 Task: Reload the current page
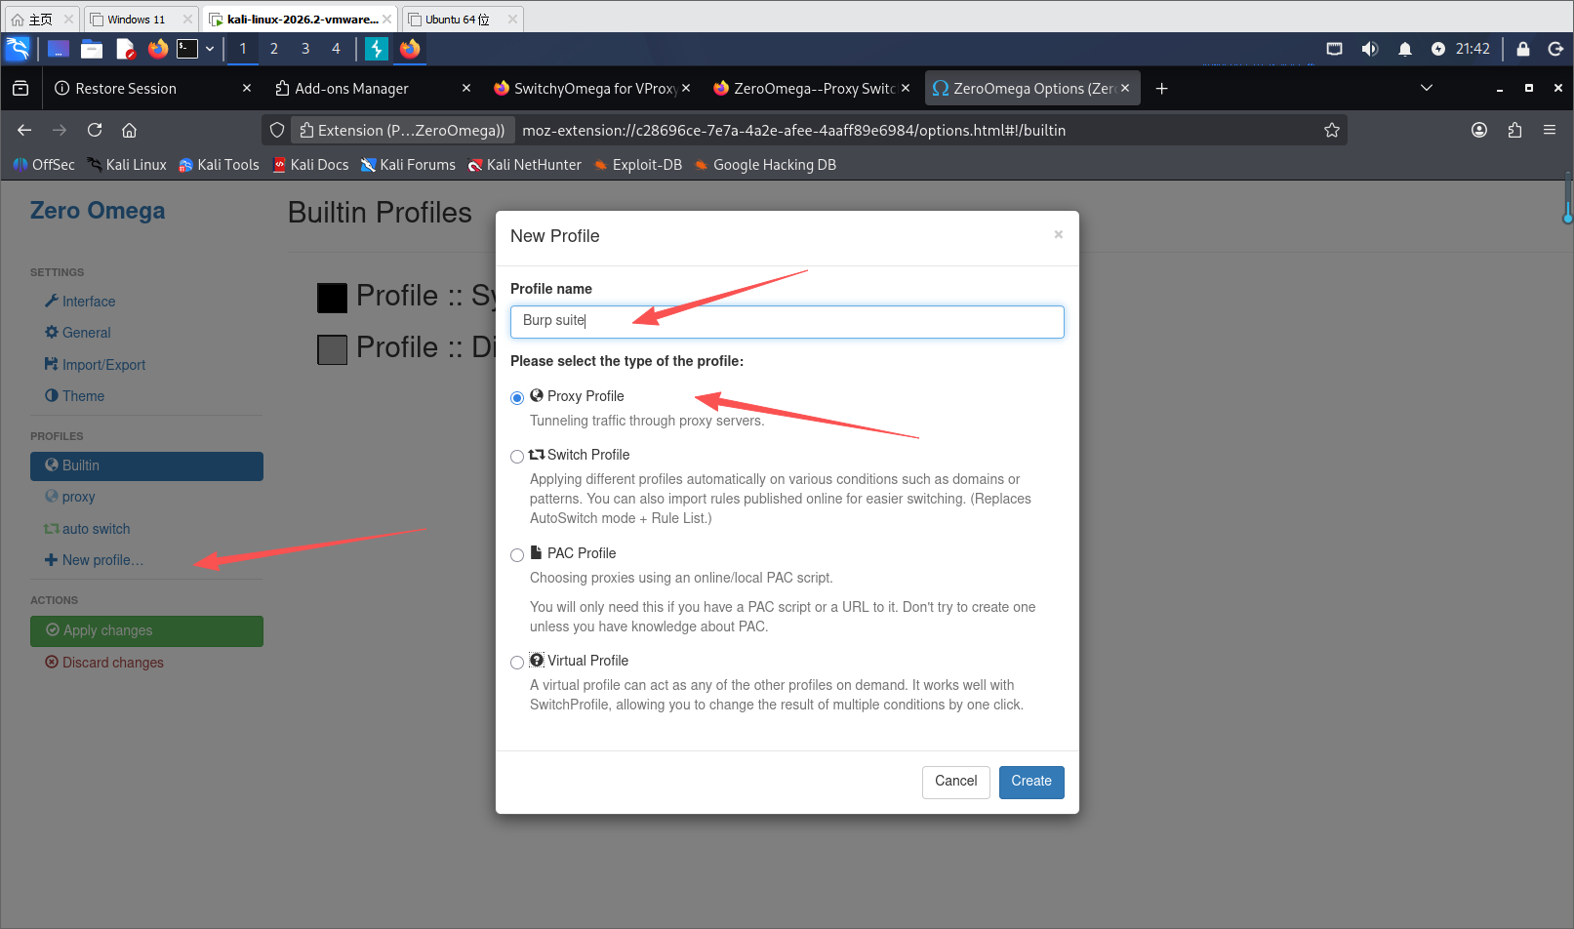[x=95, y=130]
